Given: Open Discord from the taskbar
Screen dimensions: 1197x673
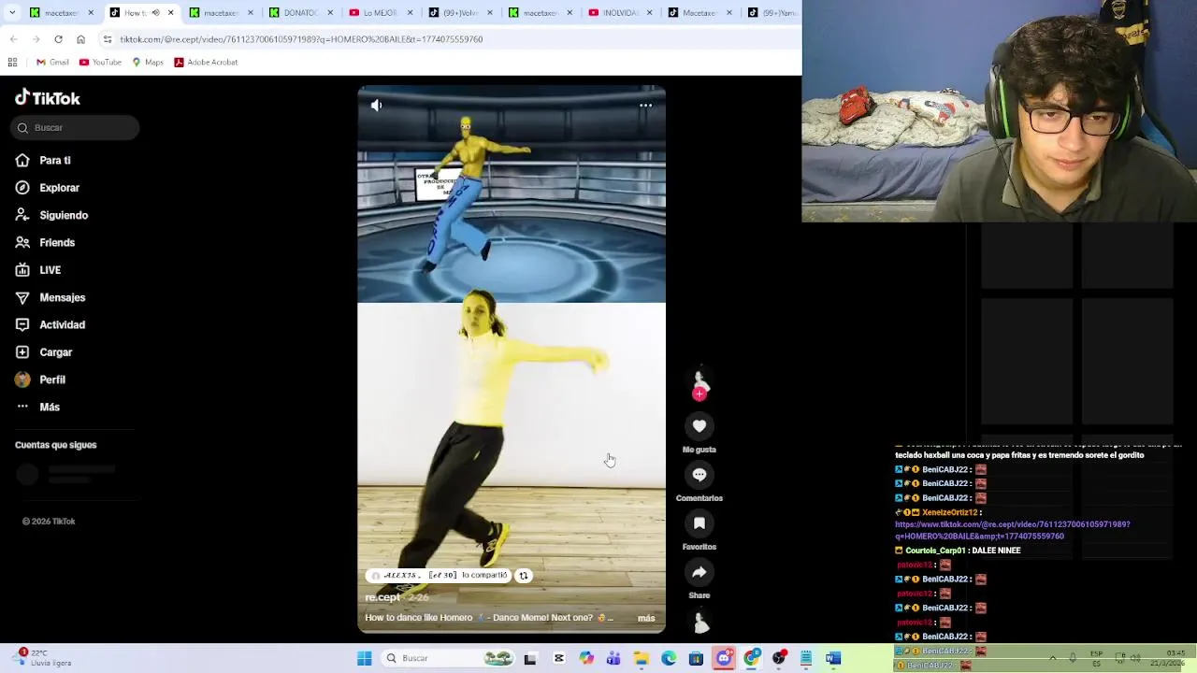Looking at the screenshot, I should pyautogui.click(x=724, y=659).
